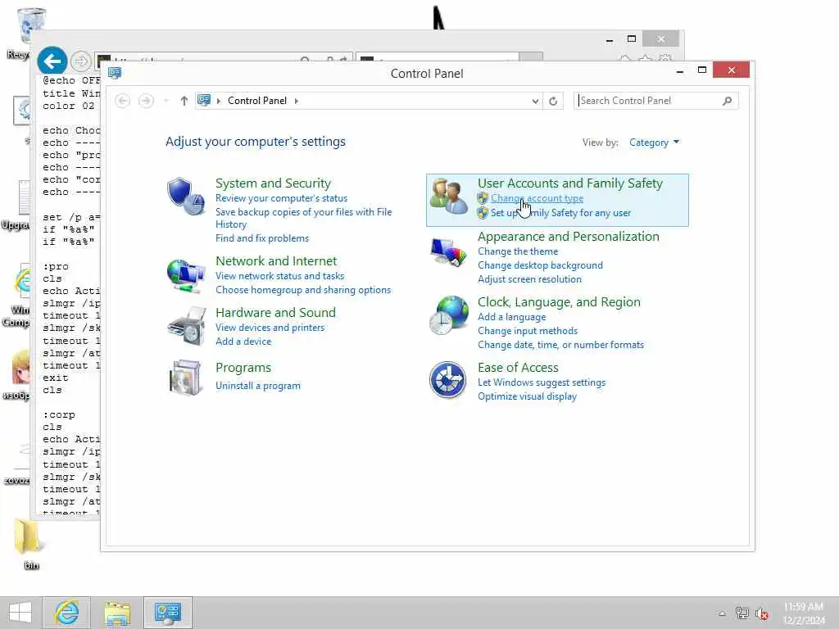The width and height of the screenshot is (839, 629).
Task: Open Save backup copies with File History
Action: click(303, 218)
